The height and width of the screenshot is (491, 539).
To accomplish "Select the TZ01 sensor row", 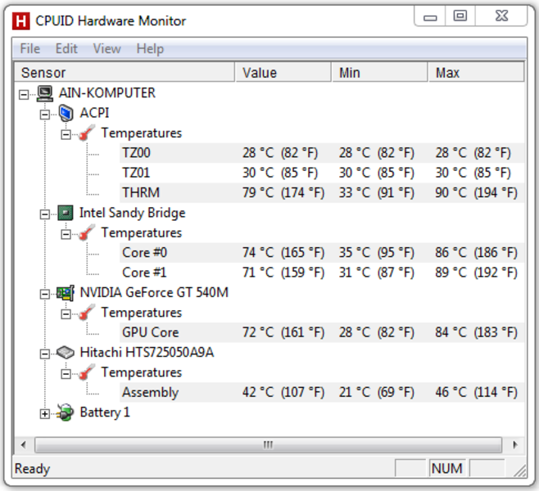I will coord(322,173).
